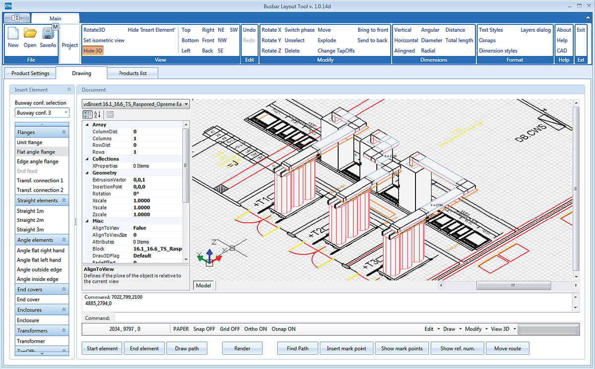Screen dimensions: 595x369
Task: Collapse the Straight elements section
Action: tap(64, 201)
